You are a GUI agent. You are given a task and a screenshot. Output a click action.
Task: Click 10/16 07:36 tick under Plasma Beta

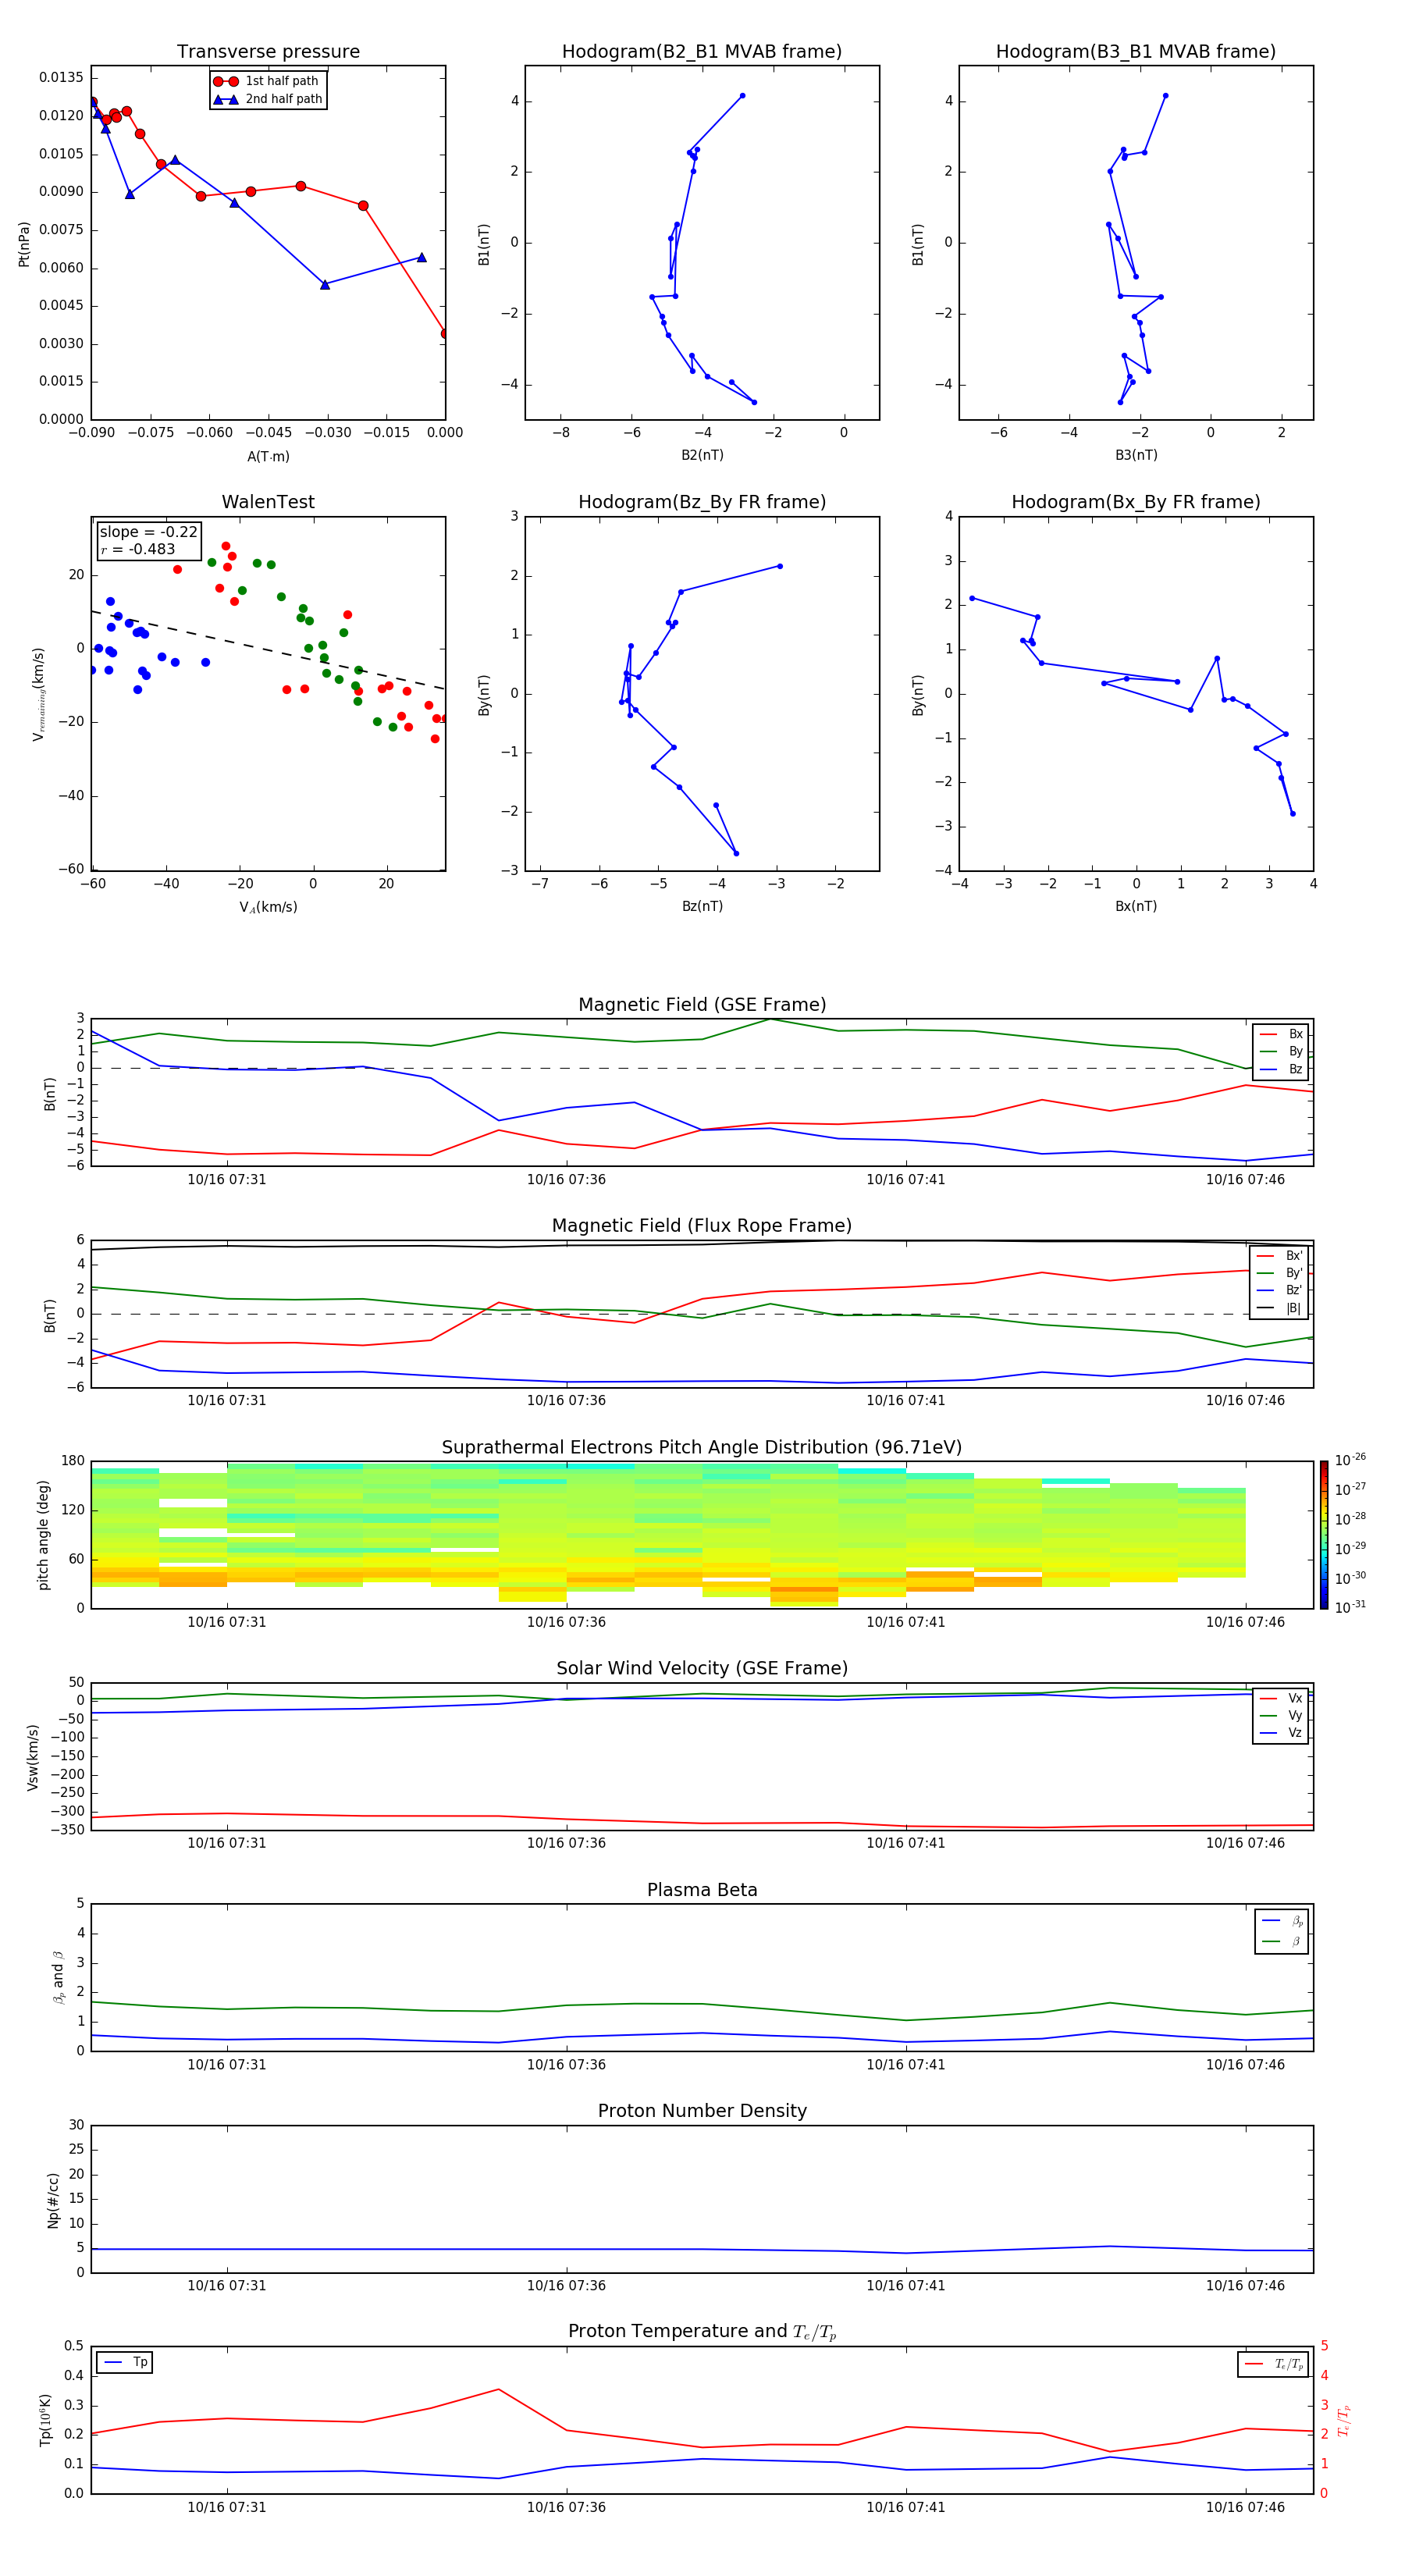coord(566,2065)
